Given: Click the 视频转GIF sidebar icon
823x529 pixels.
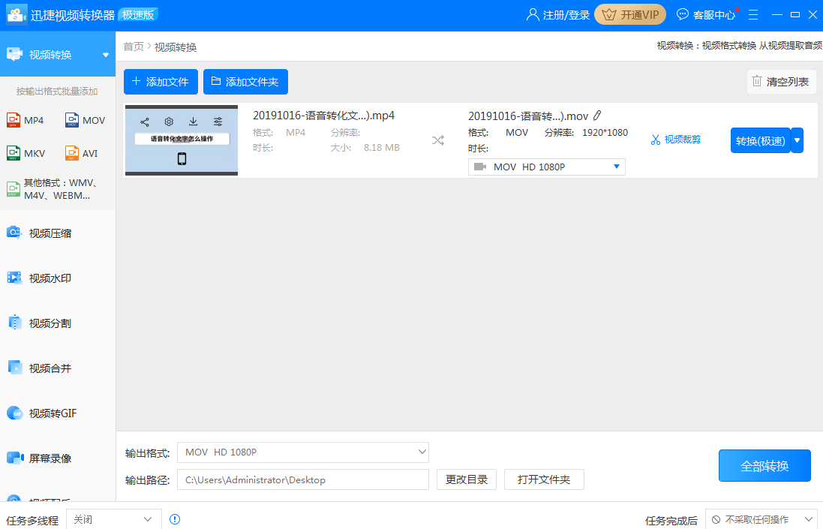Looking at the screenshot, I should pos(14,413).
